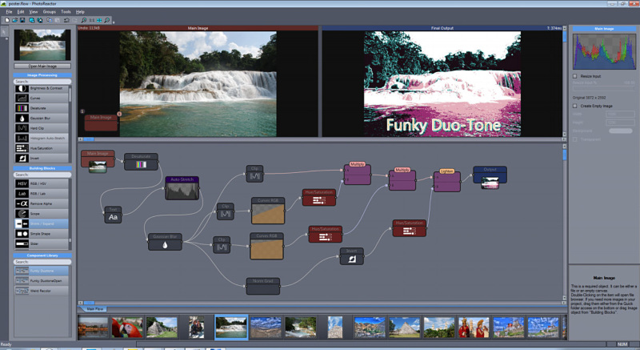Select the Desaturate node in the flow
This screenshot has height=350, width=640.
141,162
